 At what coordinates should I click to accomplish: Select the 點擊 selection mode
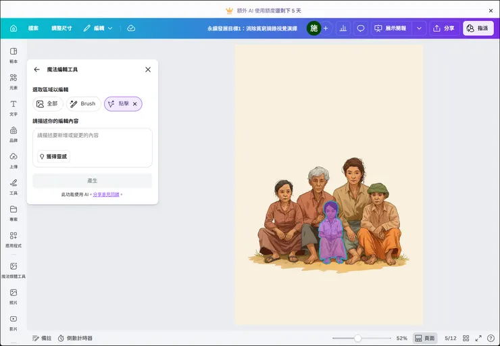(123, 104)
